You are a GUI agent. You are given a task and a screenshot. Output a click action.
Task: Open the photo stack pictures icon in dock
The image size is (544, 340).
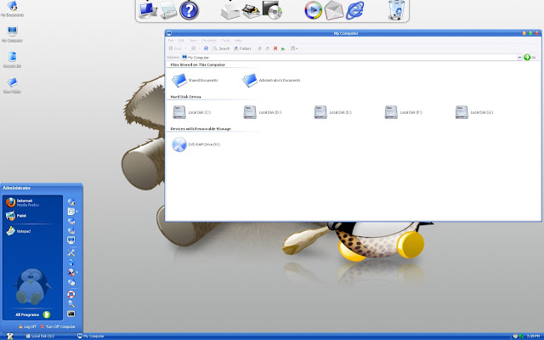(x=252, y=11)
